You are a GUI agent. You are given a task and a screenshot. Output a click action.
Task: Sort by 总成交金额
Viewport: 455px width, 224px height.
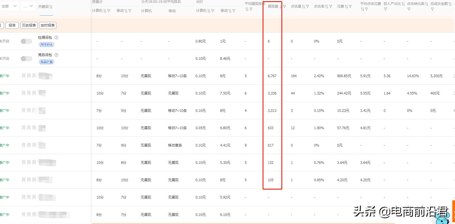(x=450, y=4)
